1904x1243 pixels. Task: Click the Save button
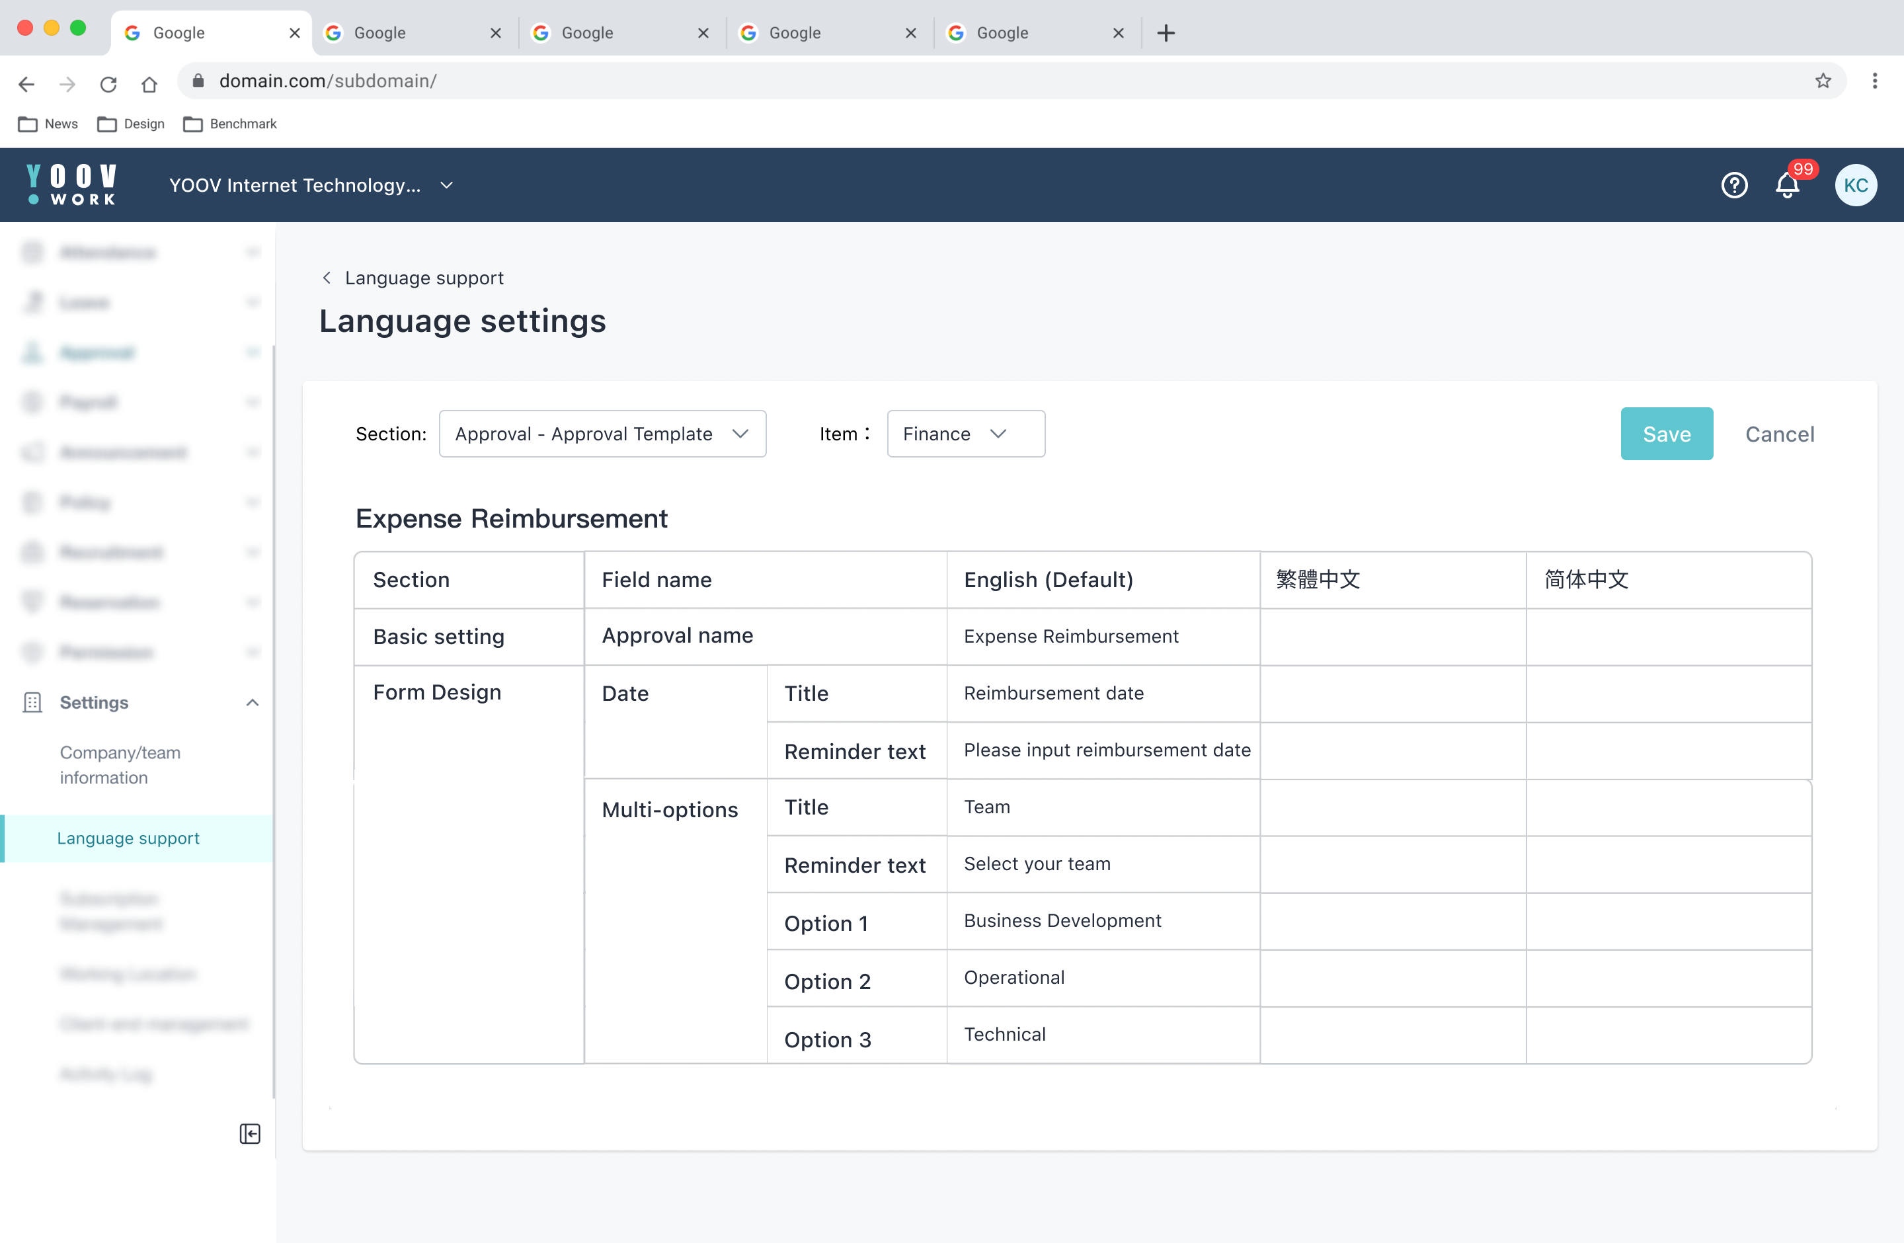click(x=1667, y=434)
